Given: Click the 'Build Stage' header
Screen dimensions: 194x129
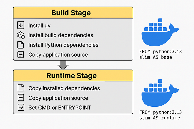Looking at the screenshot, I should (73, 13).
